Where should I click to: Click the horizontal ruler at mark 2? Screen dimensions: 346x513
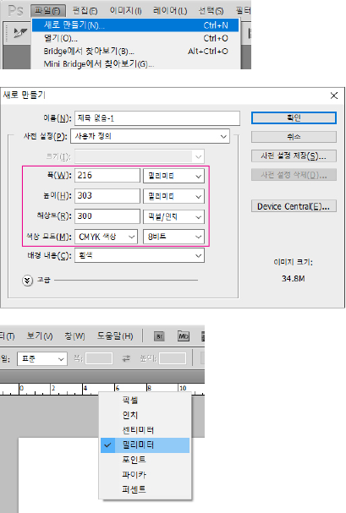pyautogui.click(x=53, y=389)
